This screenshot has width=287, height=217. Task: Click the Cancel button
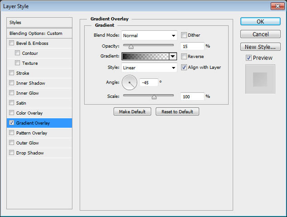tap(260, 34)
